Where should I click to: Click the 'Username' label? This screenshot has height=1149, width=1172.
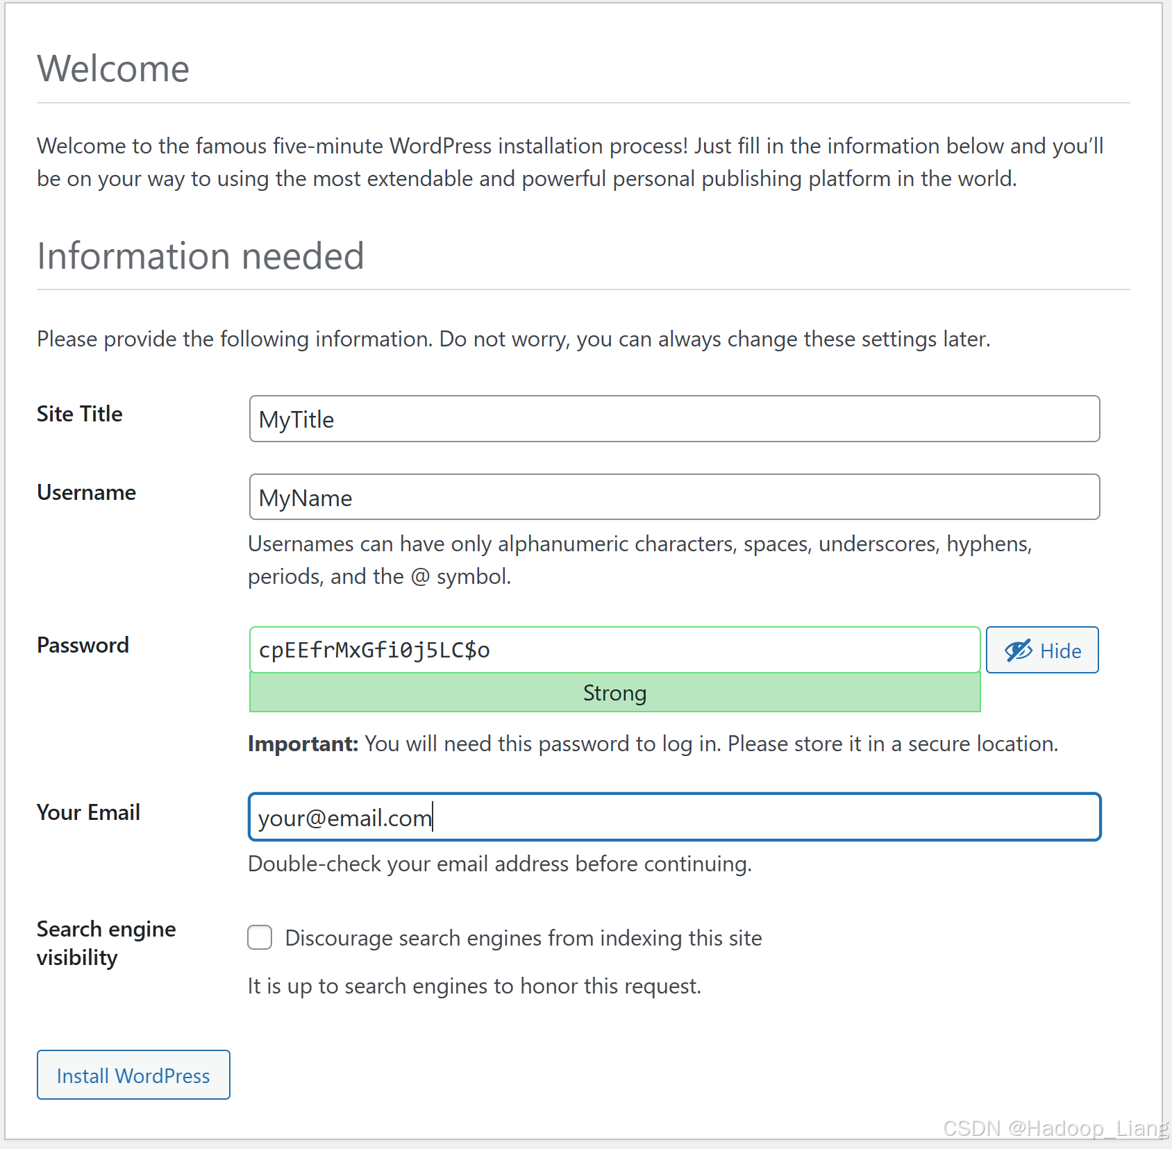87,492
